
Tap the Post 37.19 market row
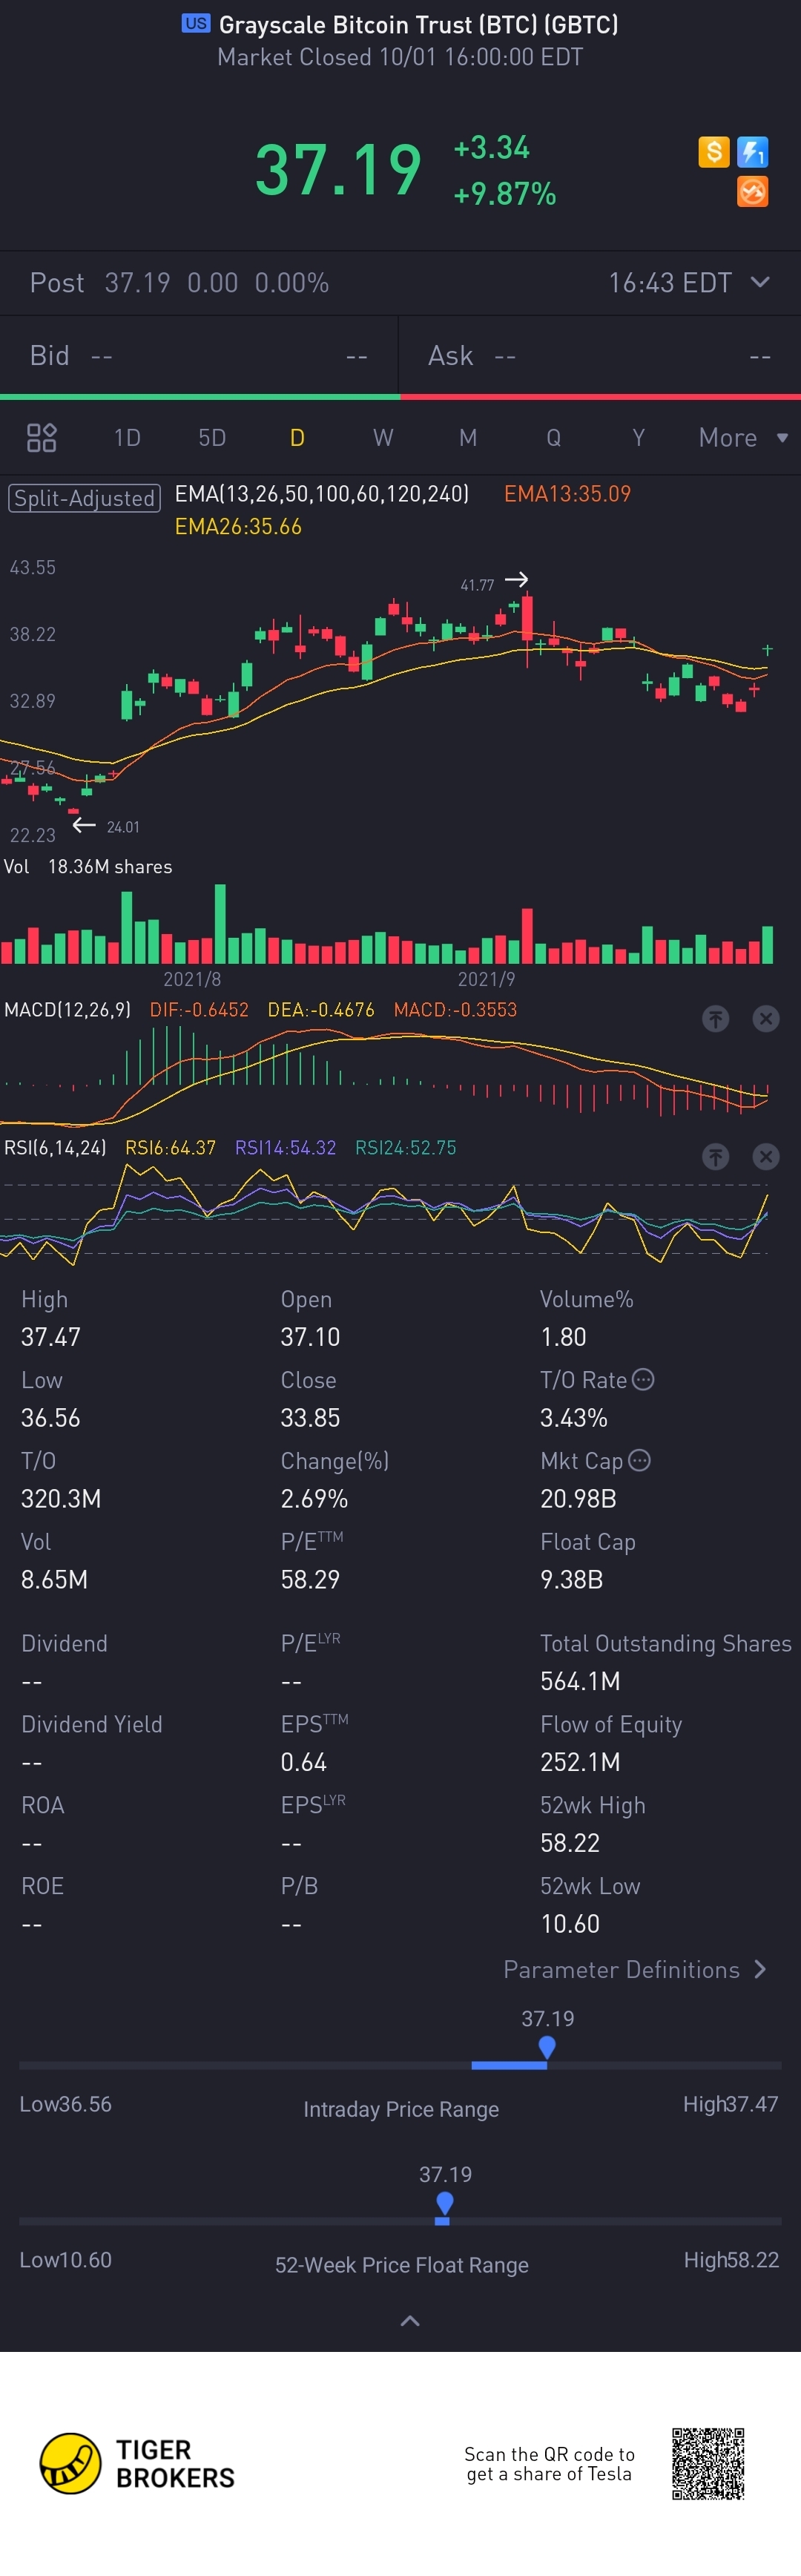pos(400,282)
